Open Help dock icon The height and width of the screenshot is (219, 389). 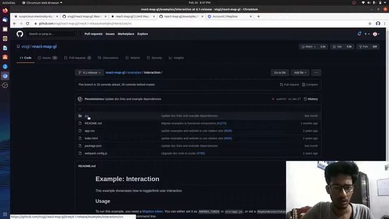point(5,66)
